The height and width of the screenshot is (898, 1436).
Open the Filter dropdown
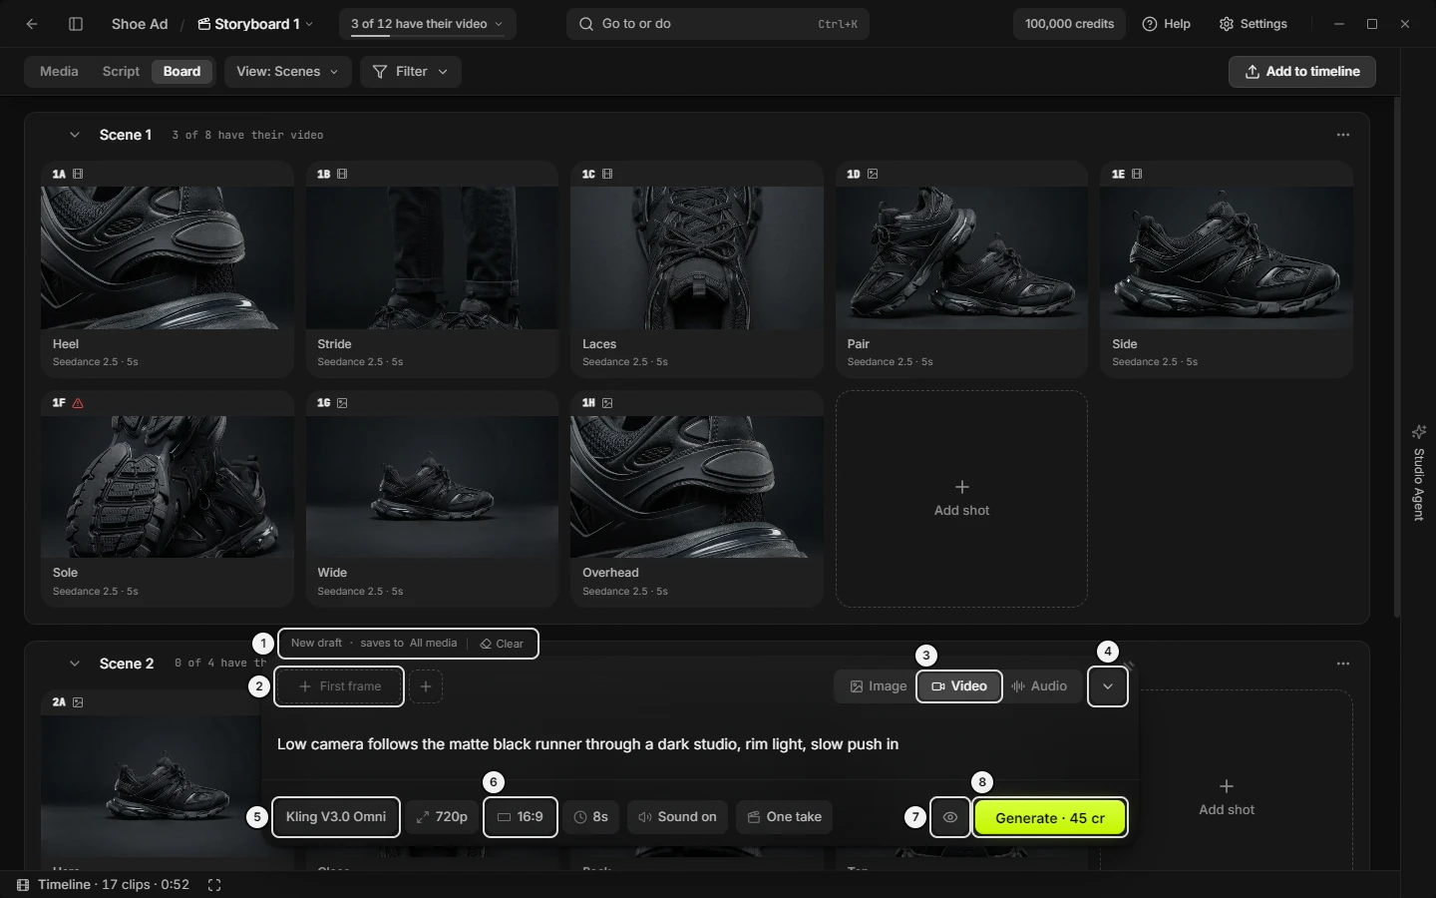pyautogui.click(x=410, y=72)
